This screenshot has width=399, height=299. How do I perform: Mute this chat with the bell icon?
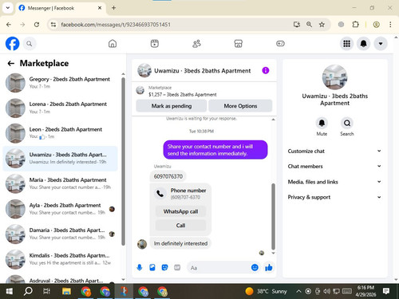(x=322, y=123)
